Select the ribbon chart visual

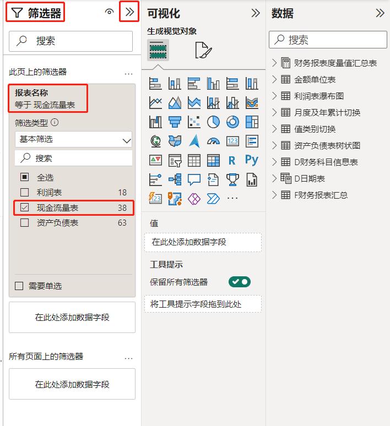click(252, 103)
